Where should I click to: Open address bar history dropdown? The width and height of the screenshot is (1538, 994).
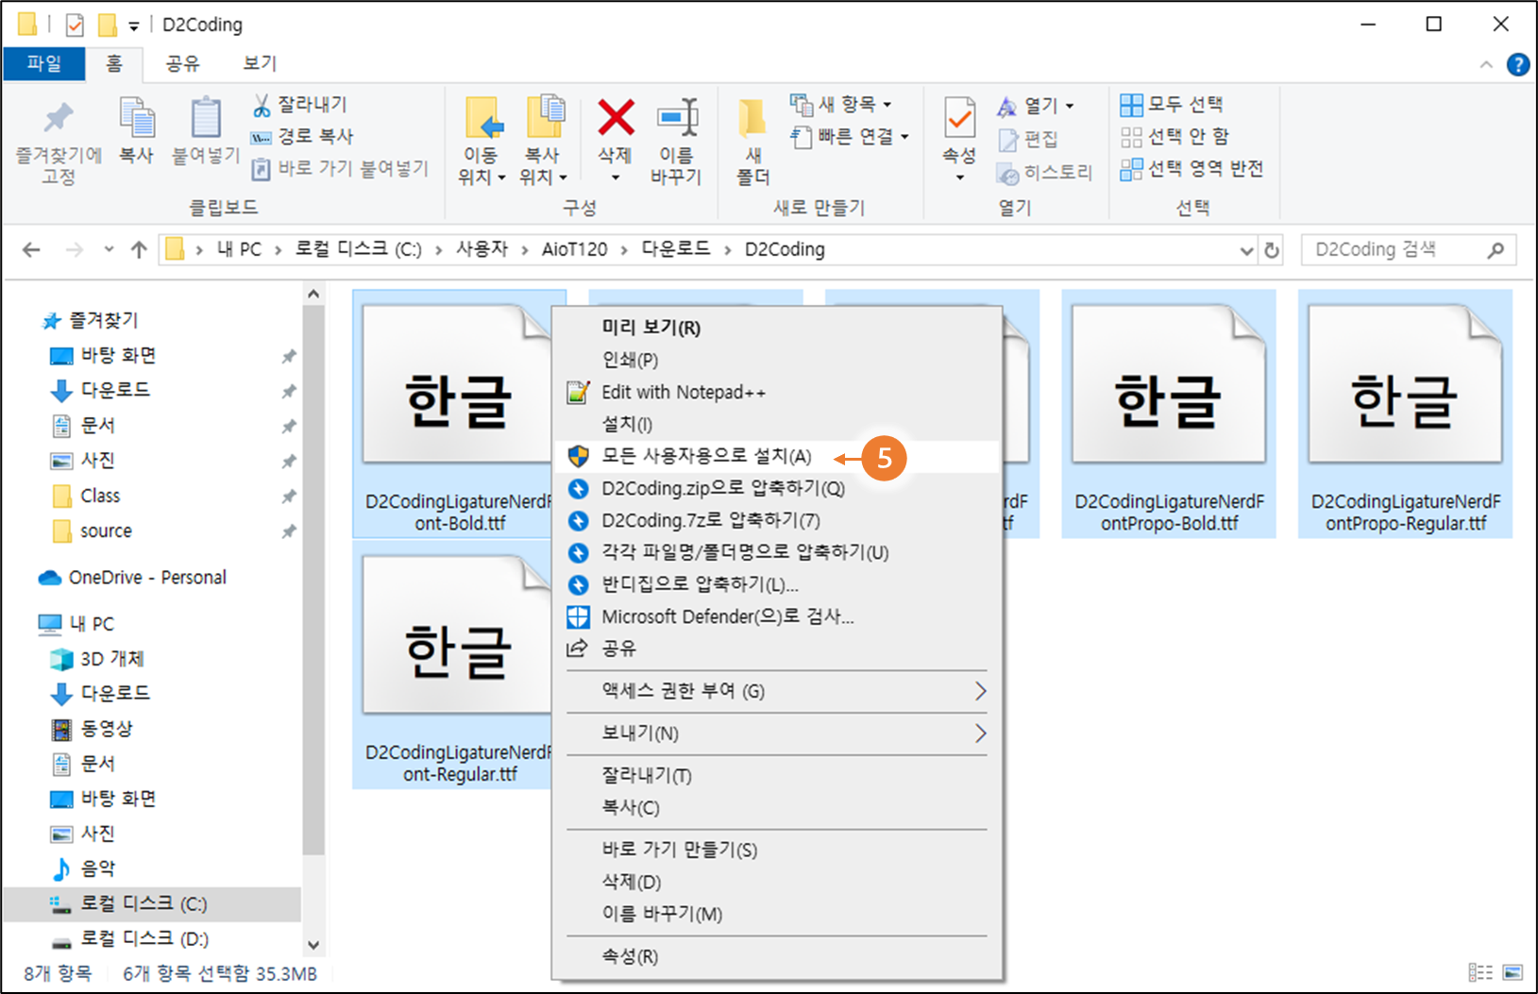click(1246, 250)
